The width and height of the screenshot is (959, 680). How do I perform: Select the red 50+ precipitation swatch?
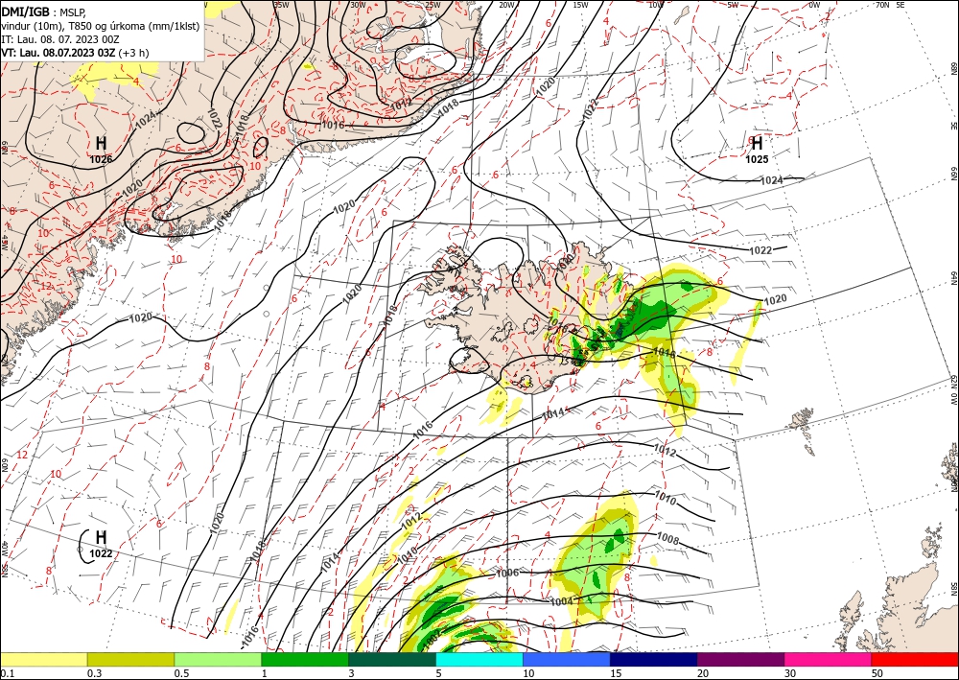[915, 659]
